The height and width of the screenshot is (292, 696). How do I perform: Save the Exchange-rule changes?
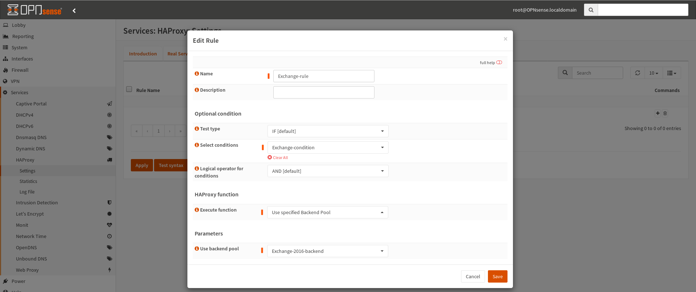pos(497,276)
